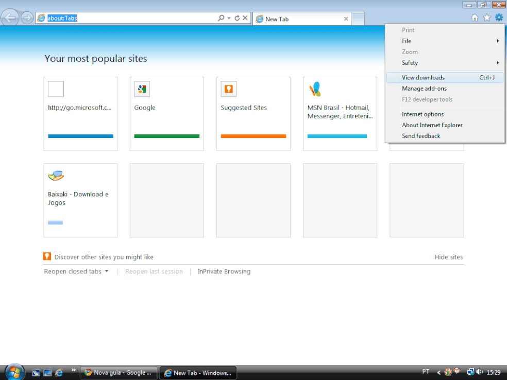Expand the quick launch chevron overflow

click(x=73, y=370)
